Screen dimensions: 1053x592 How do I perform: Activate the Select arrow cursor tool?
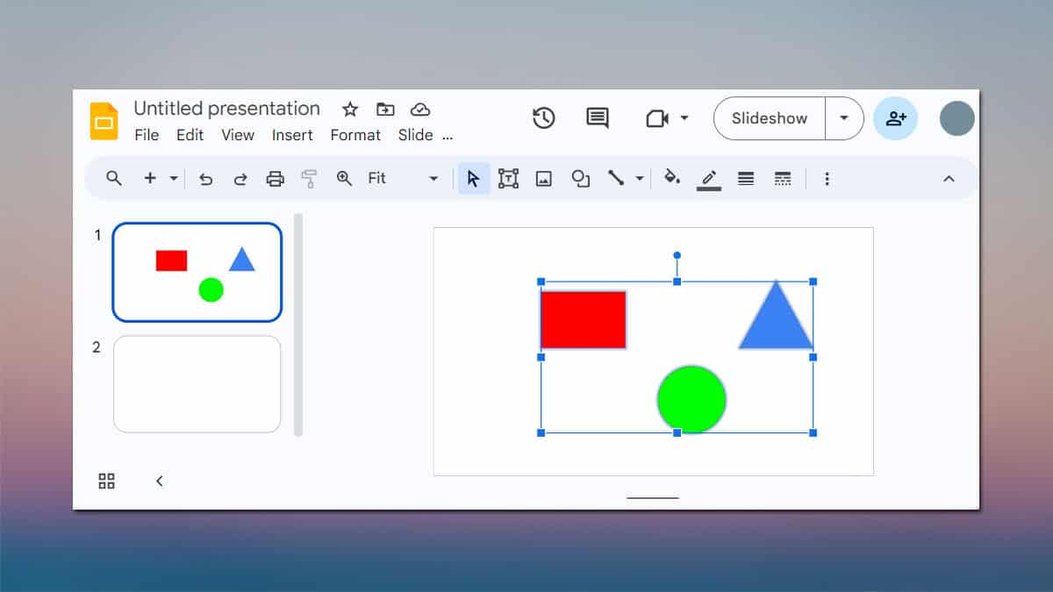[473, 178]
